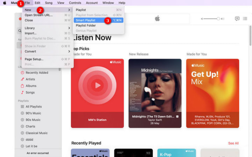Select Playlist in the New submenu
This screenshot has width=252, height=157.
point(98,10)
